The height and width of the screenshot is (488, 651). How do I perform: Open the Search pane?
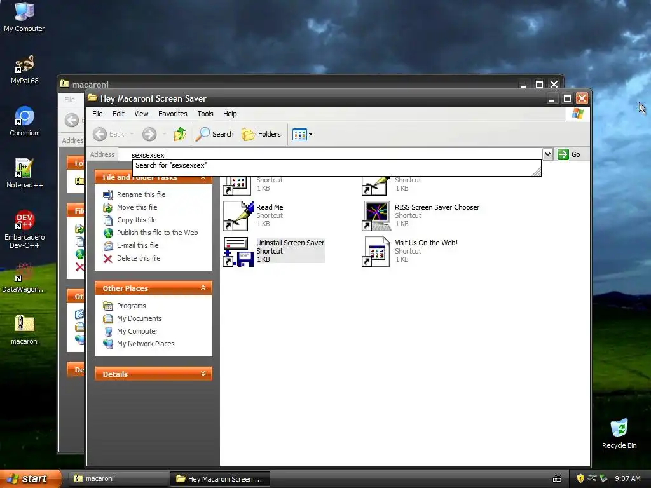click(x=214, y=134)
